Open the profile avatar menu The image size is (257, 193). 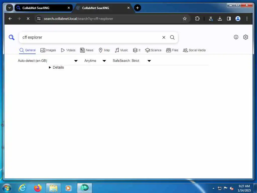coord(238,19)
